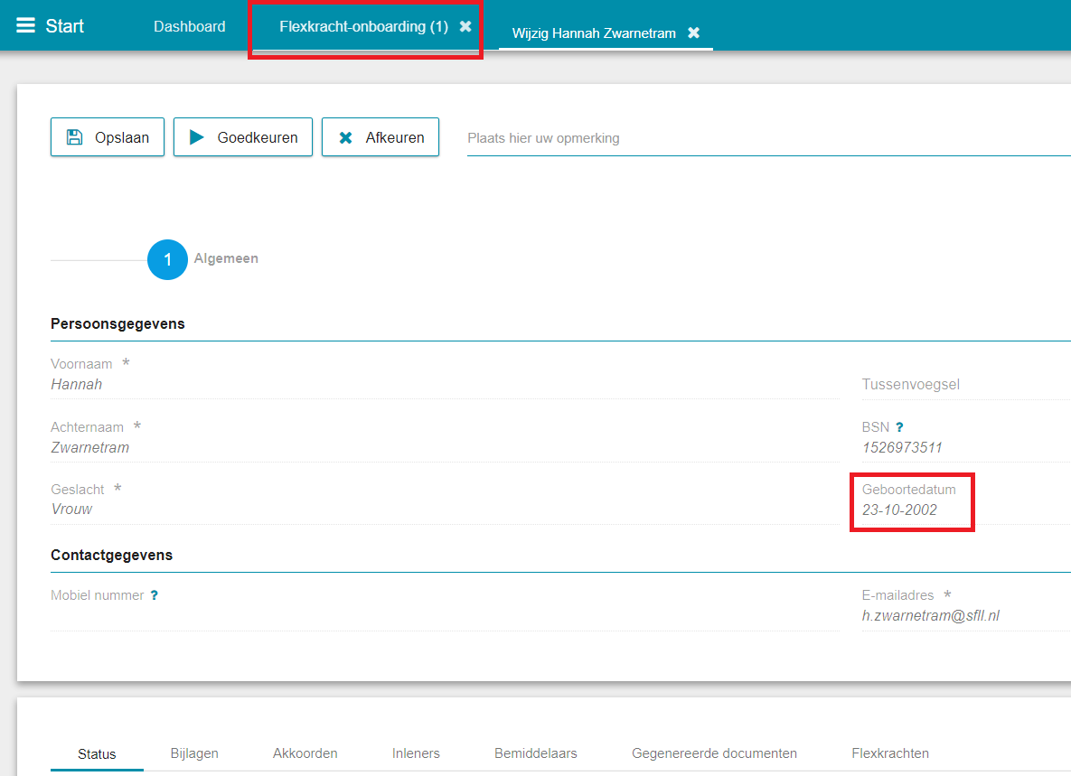
Task: Save the form with Opslaan
Action: coord(108,137)
